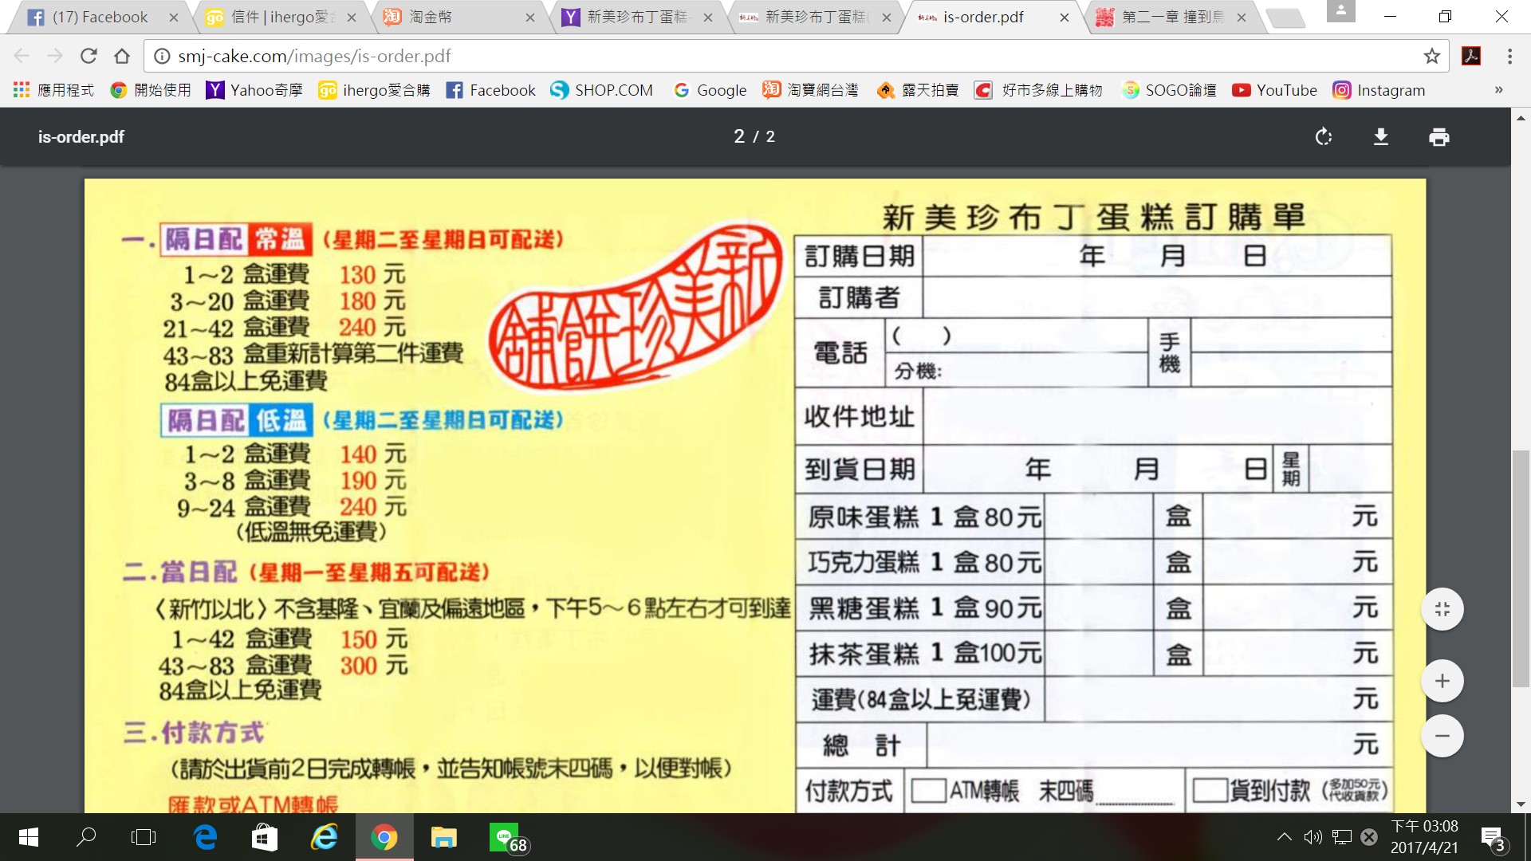Zoom out of the PDF
Image resolution: width=1531 pixels, height=861 pixels.
coord(1442,736)
